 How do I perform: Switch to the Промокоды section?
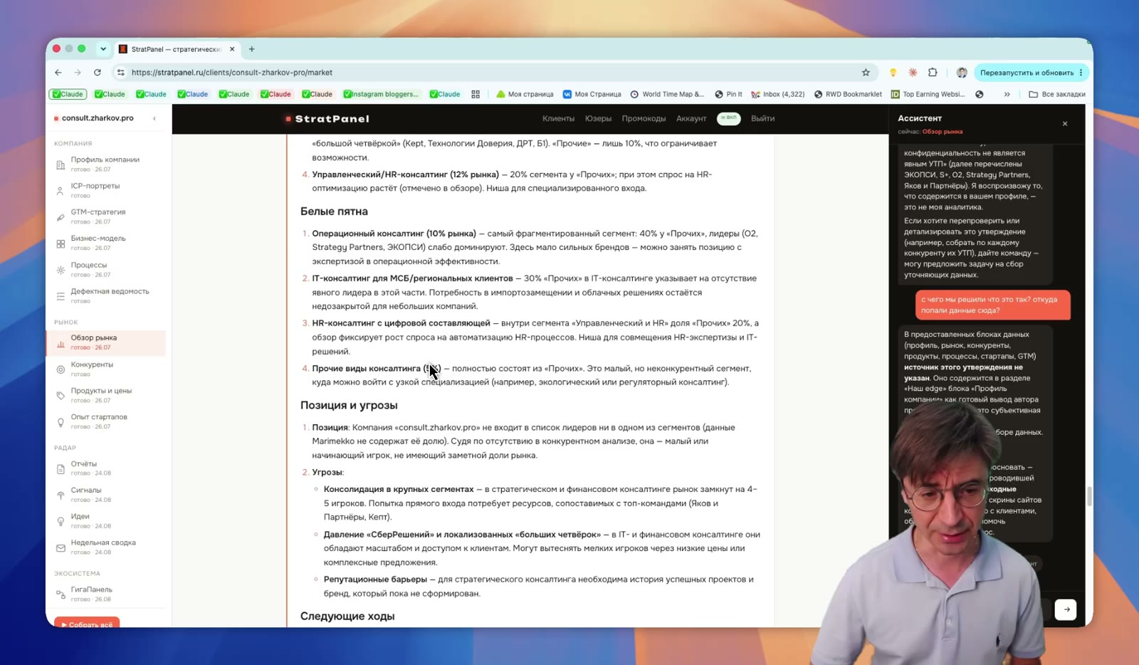(644, 119)
